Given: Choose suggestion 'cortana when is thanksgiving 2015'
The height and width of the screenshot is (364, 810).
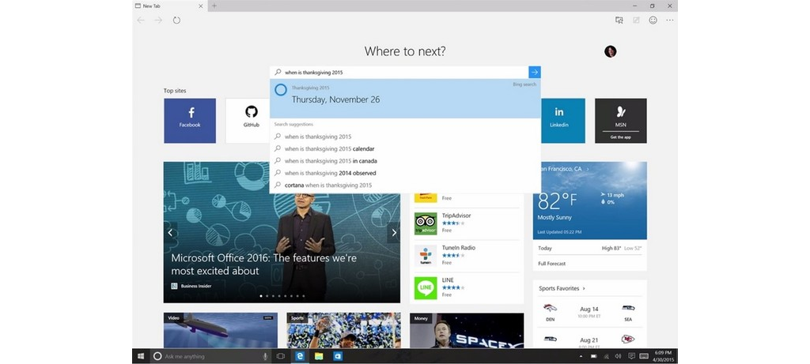Looking at the screenshot, I should (405, 185).
